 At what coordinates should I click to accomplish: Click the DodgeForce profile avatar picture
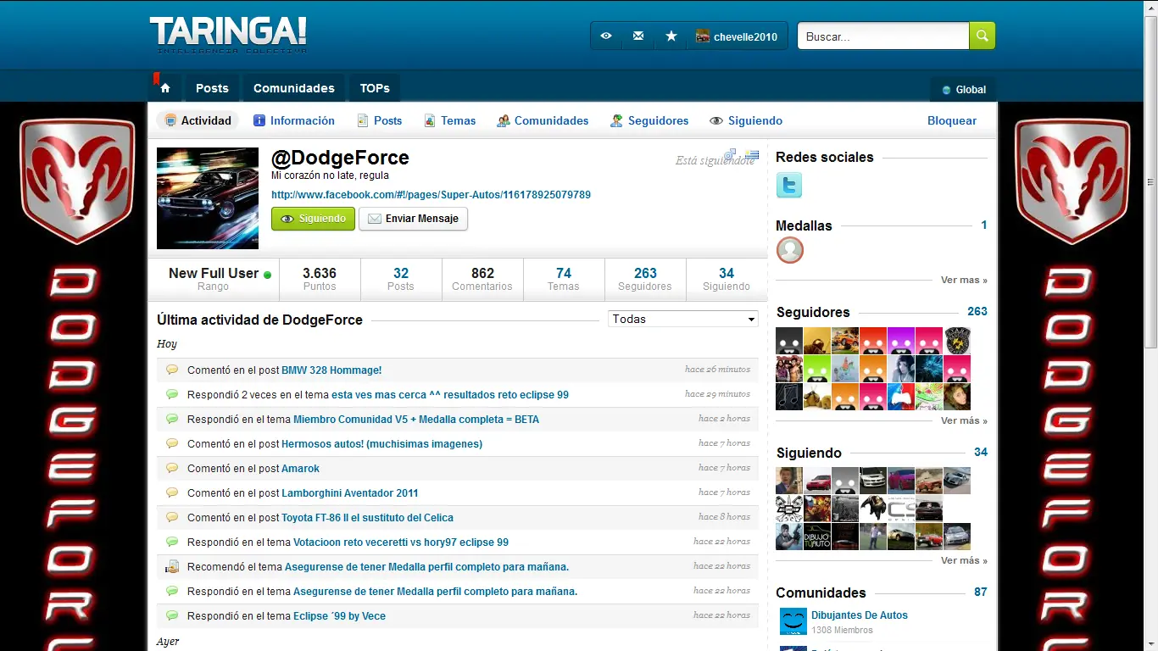(208, 198)
